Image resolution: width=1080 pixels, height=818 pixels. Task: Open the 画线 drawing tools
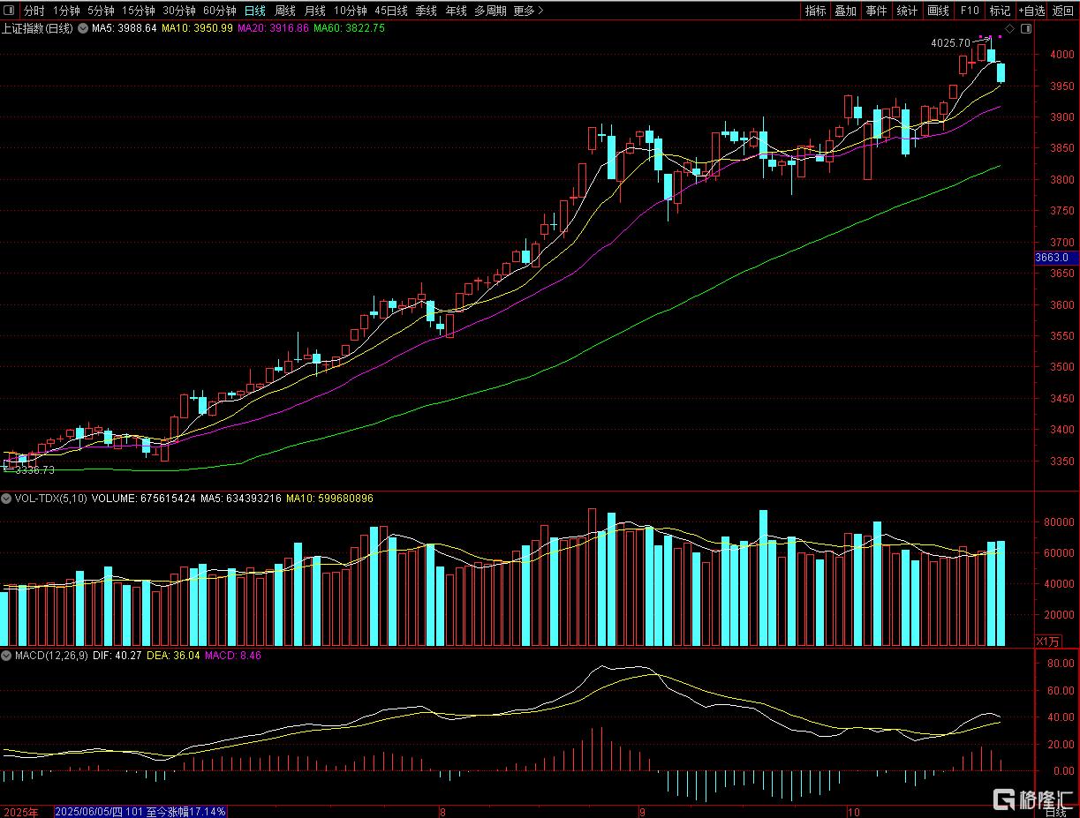click(x=938, y=11)
